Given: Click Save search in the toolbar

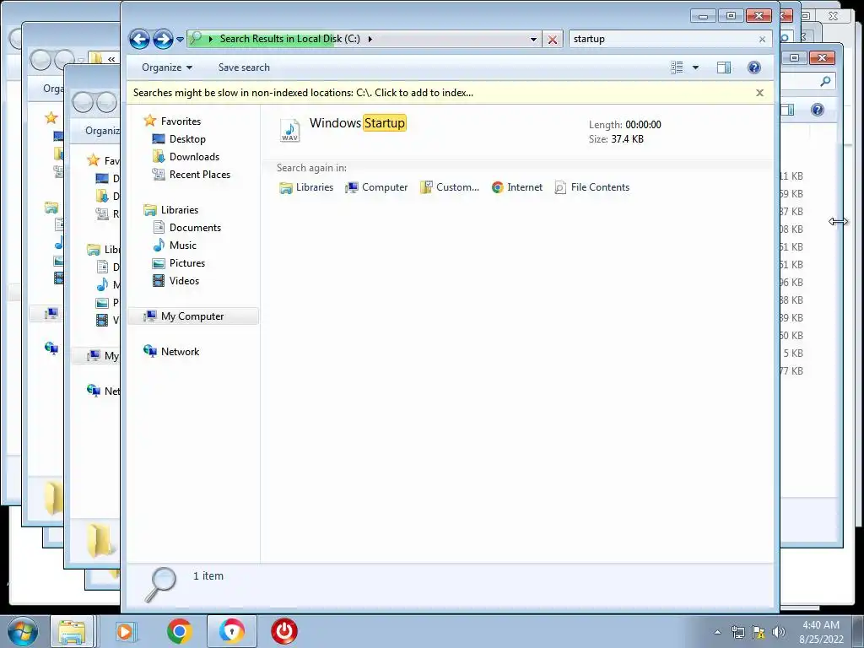Looking at the screenshot, I should pos(244,67).
